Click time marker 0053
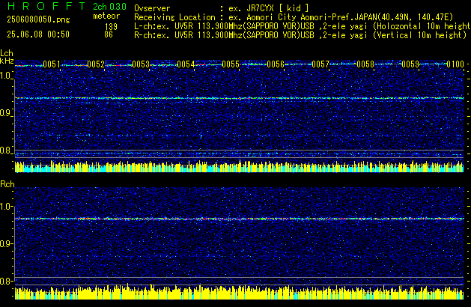Viewport: 471px width, 307px height. pos(141,64)
